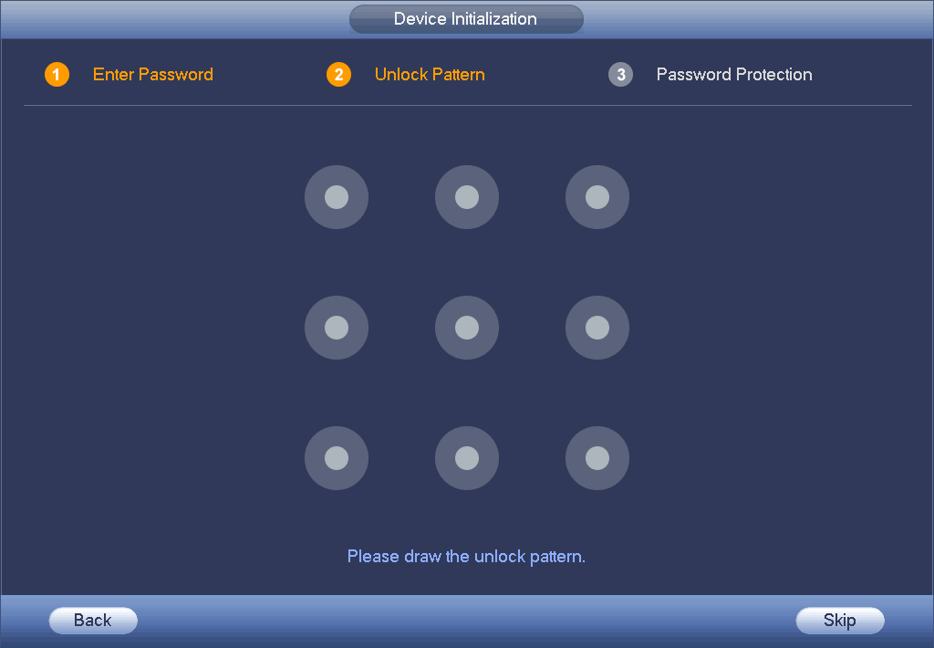Select step 2 orange number icon
Screen dimensions: 934x648
coord(339,75)
